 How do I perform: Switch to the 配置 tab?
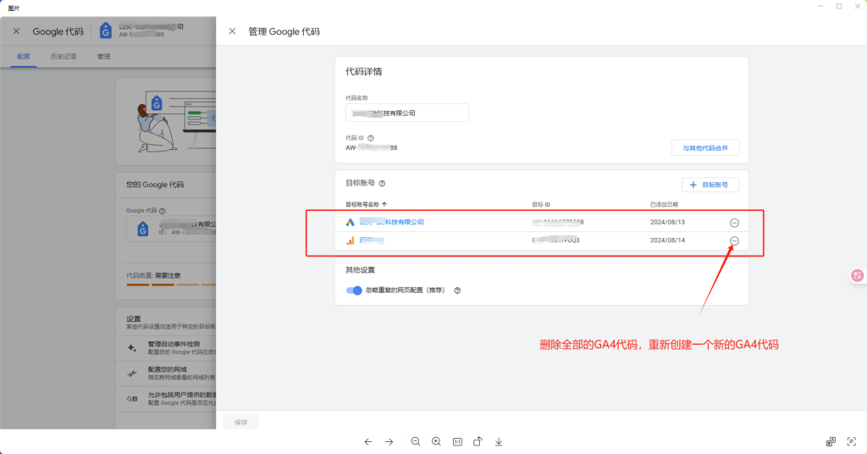(x=24, y=57)
